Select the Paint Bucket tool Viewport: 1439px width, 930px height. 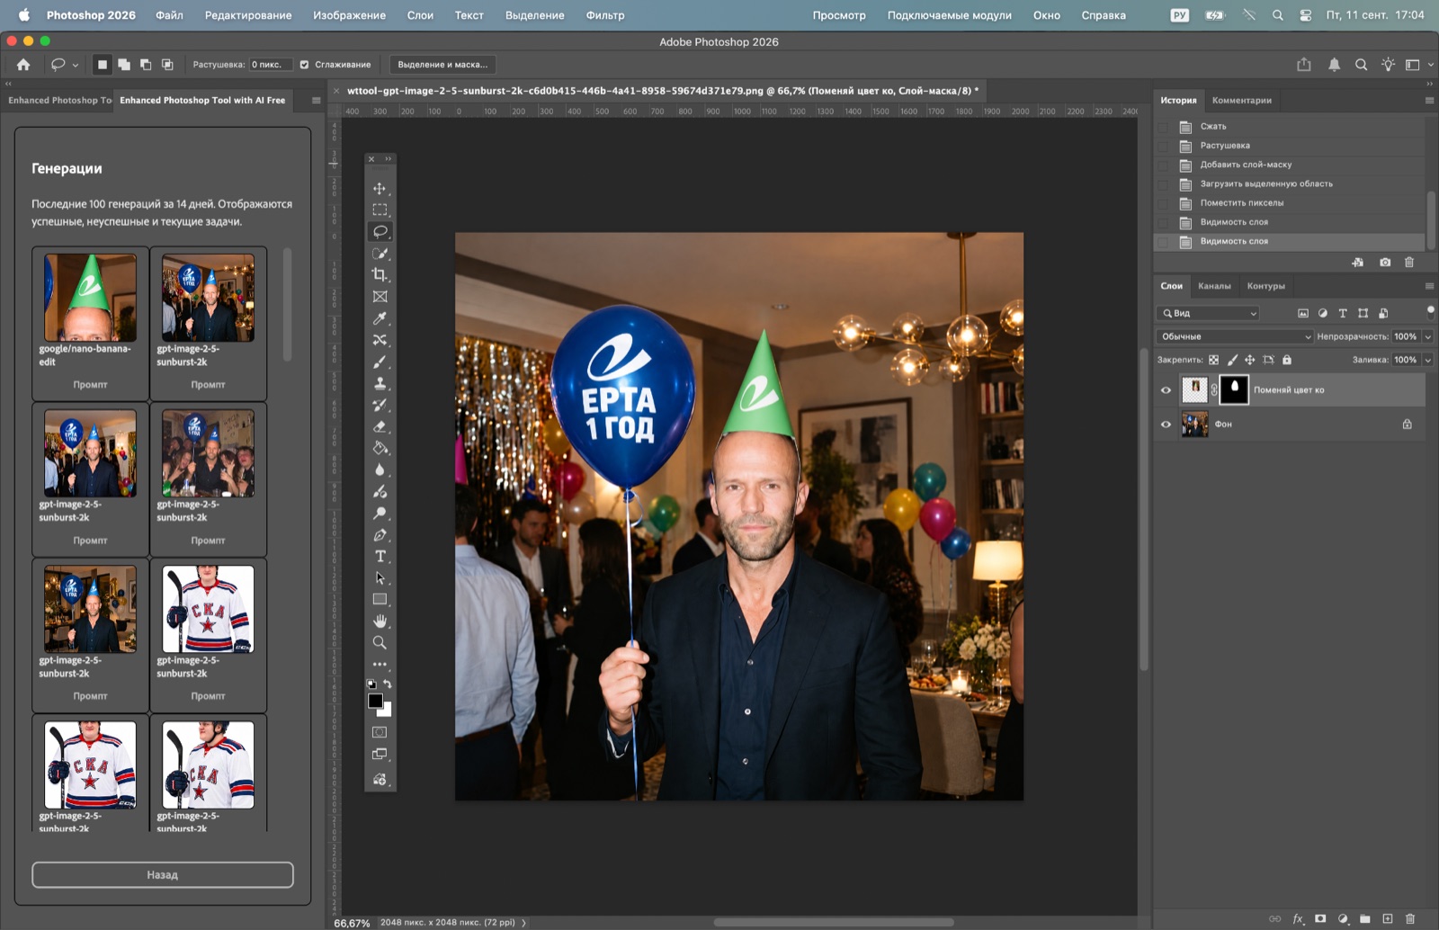[380, 448]
